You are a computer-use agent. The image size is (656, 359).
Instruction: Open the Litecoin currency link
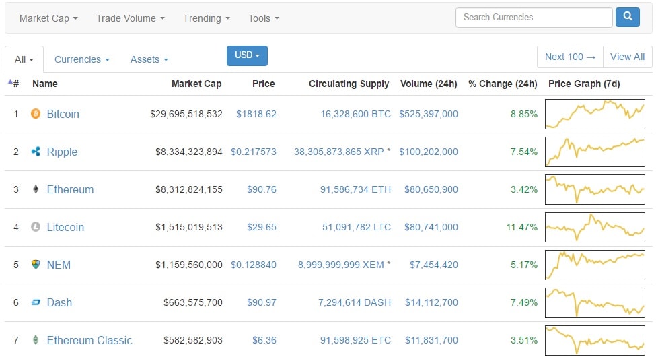65,227
